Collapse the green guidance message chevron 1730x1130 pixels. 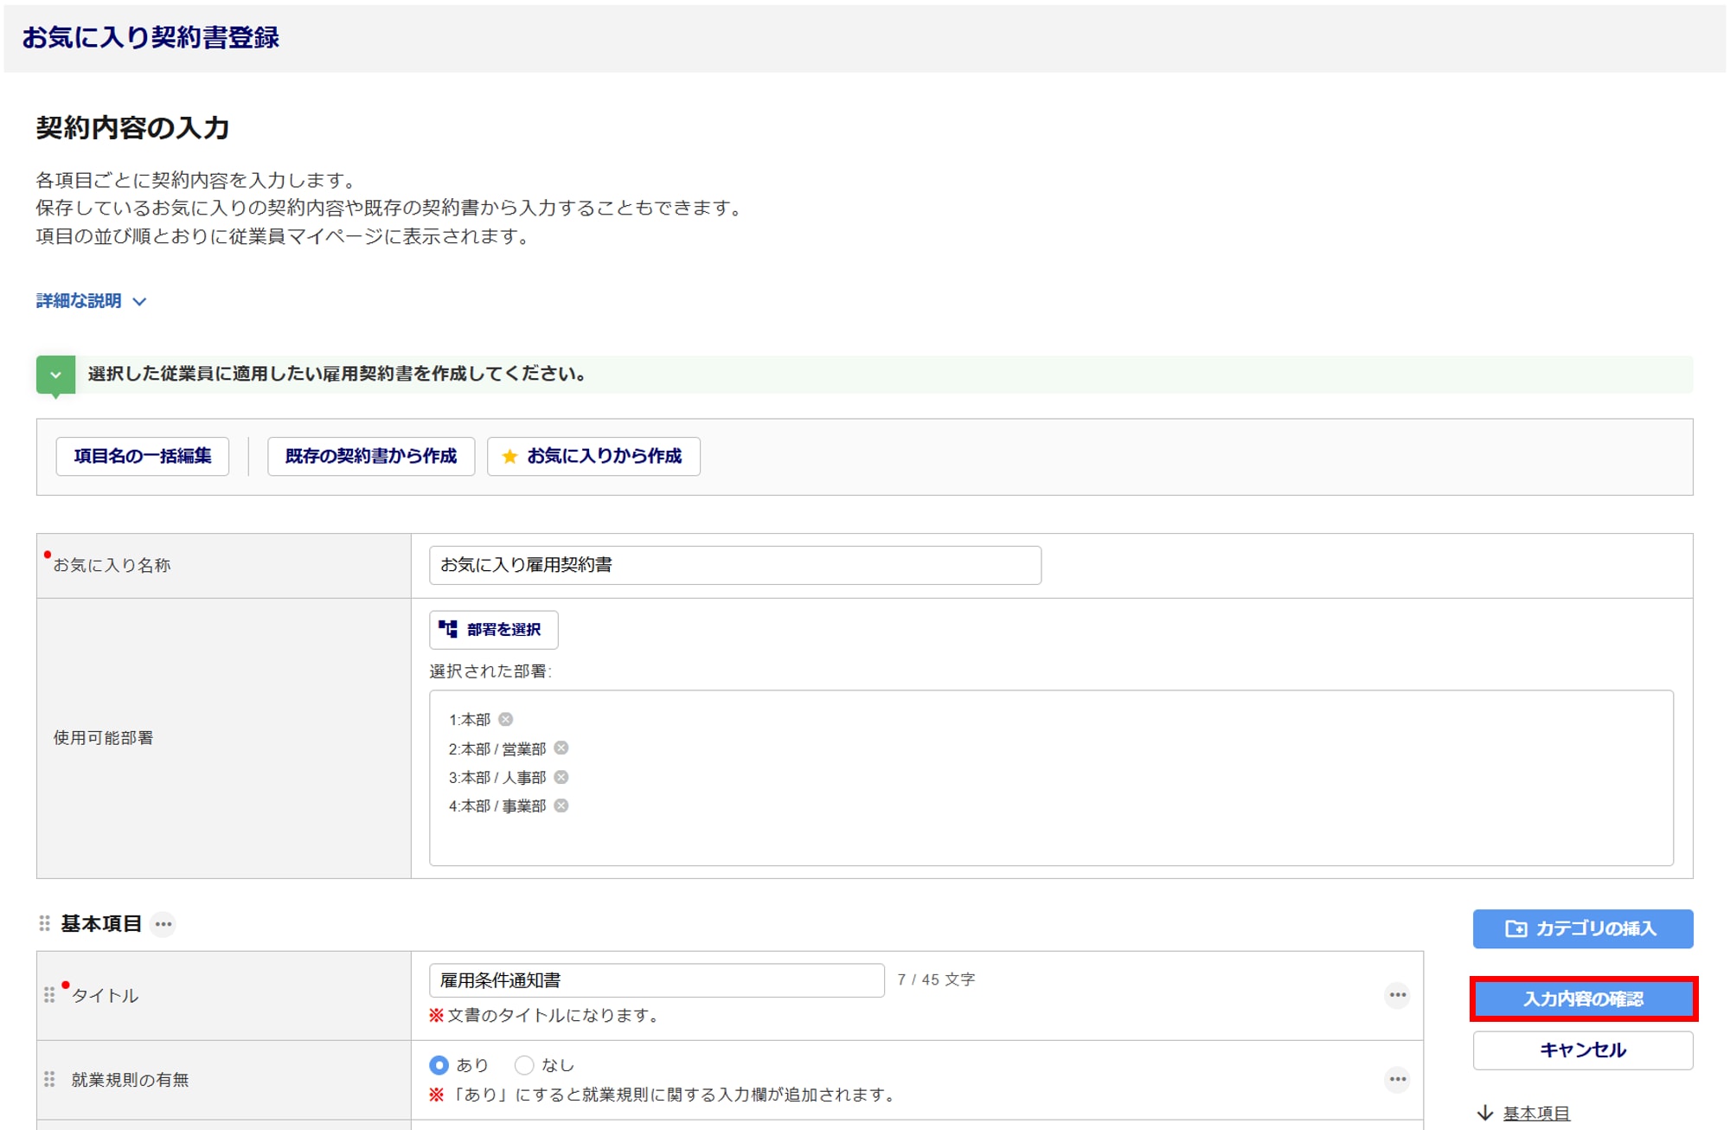[56, 375]
